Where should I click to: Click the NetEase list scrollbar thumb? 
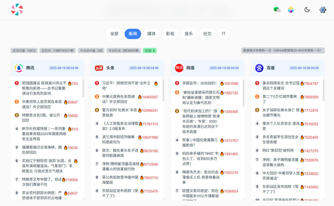tap(243, 93)
